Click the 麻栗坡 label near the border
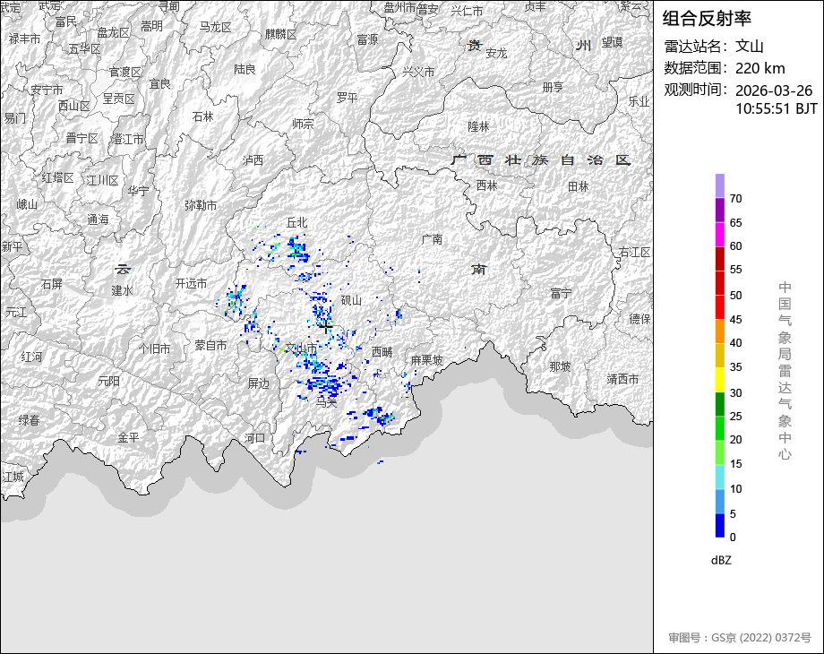The width and height of the screenshot is (824, 654). pos(426,360)
